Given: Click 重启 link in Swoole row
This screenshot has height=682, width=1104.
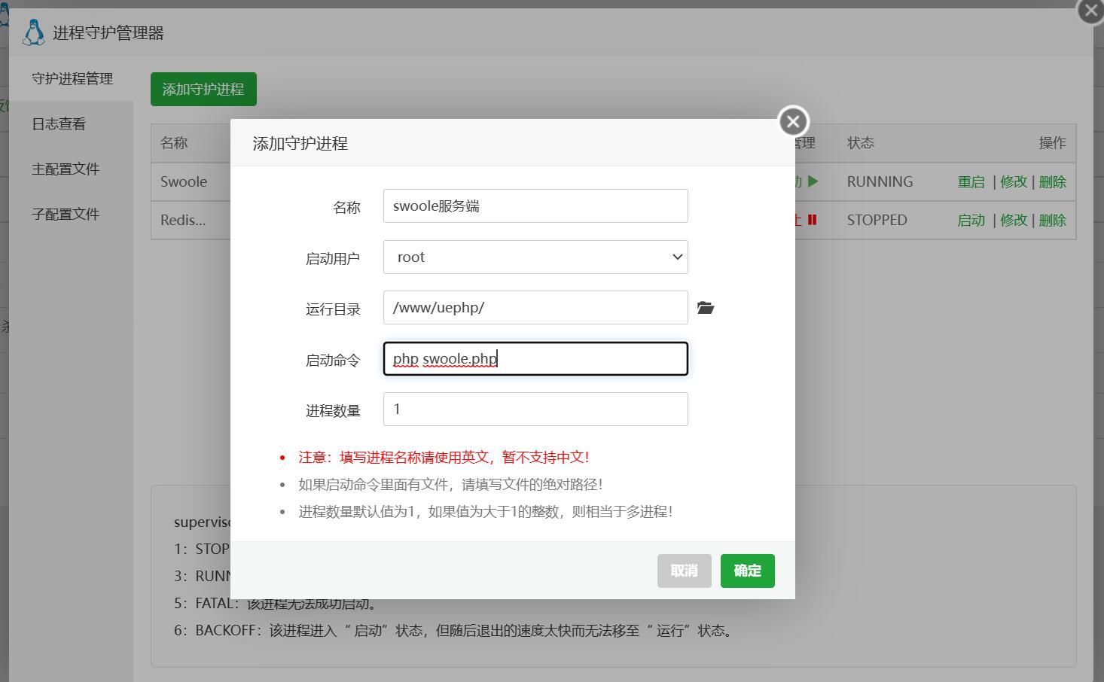Looking at the screenshot, I should 971,181.
